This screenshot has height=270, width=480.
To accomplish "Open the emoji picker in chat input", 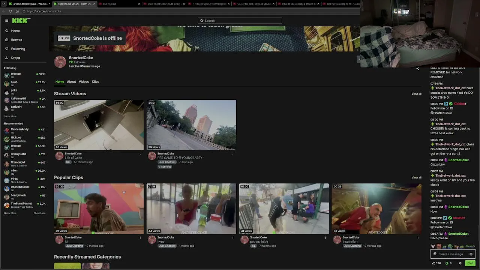I will (471, 254).
